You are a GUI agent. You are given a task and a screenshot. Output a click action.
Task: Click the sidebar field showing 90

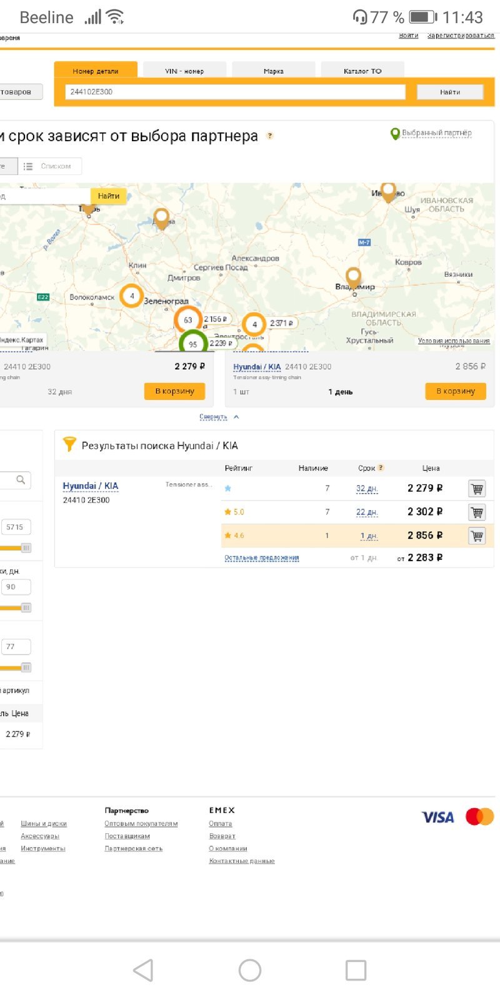coord(16,587)
